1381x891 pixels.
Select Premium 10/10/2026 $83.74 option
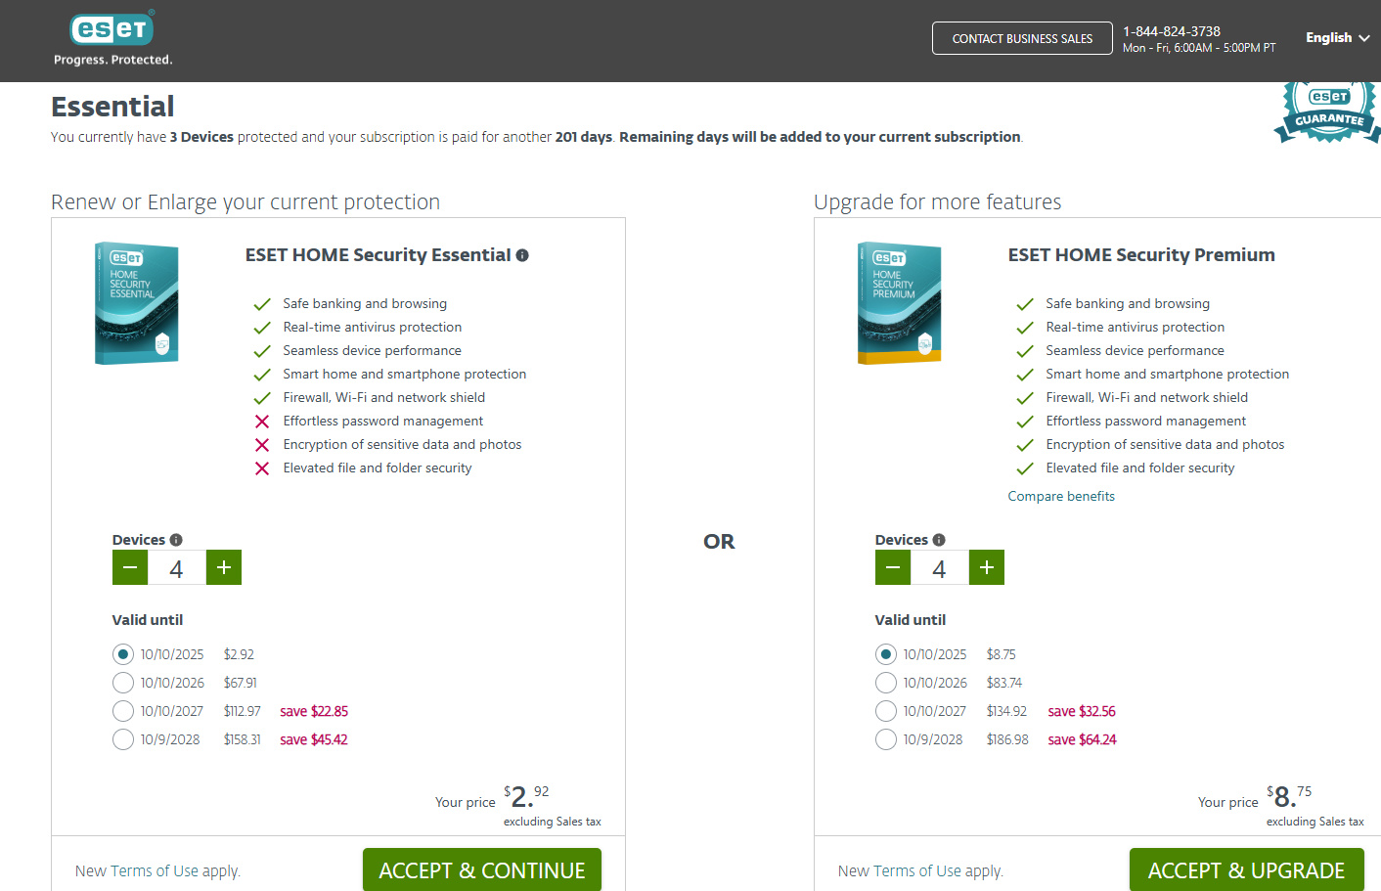[x=886, y=683]
